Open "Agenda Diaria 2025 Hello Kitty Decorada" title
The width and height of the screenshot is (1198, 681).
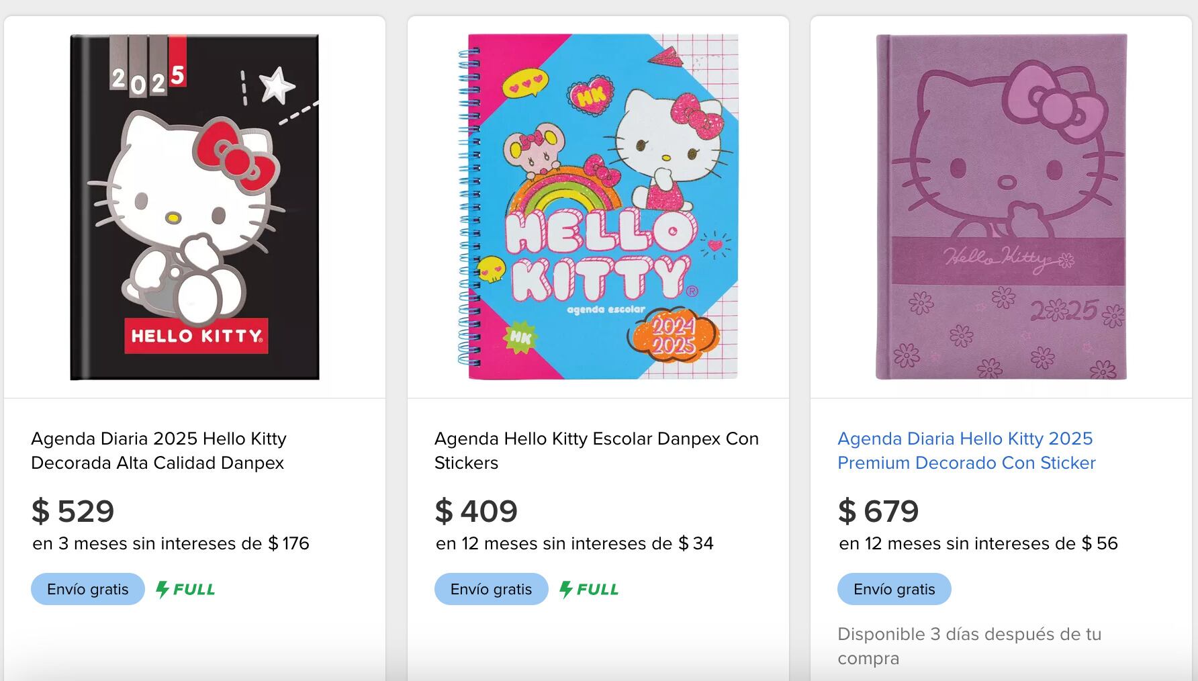pos(158,451)
